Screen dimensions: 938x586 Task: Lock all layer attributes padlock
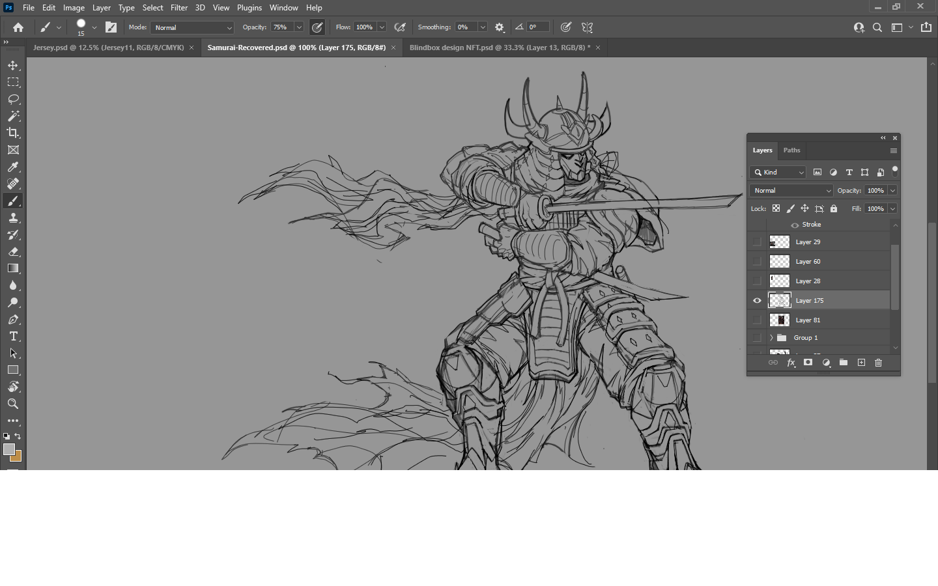click(834, 208)
